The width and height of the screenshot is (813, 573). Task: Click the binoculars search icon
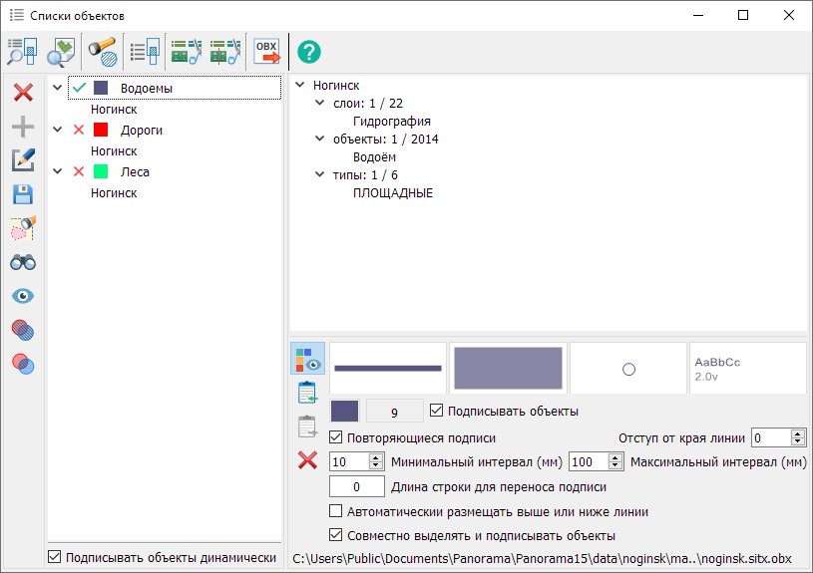(23, 262)
